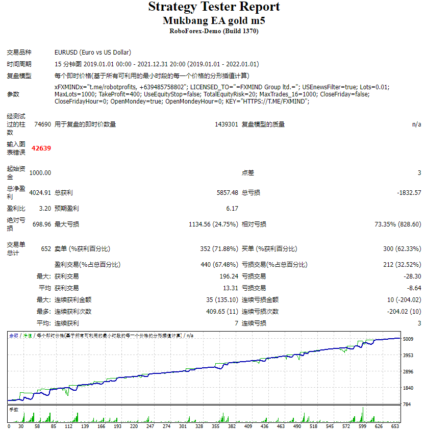Click the spread value 3
The image size is (426, 429).
(x=419, y=173)
